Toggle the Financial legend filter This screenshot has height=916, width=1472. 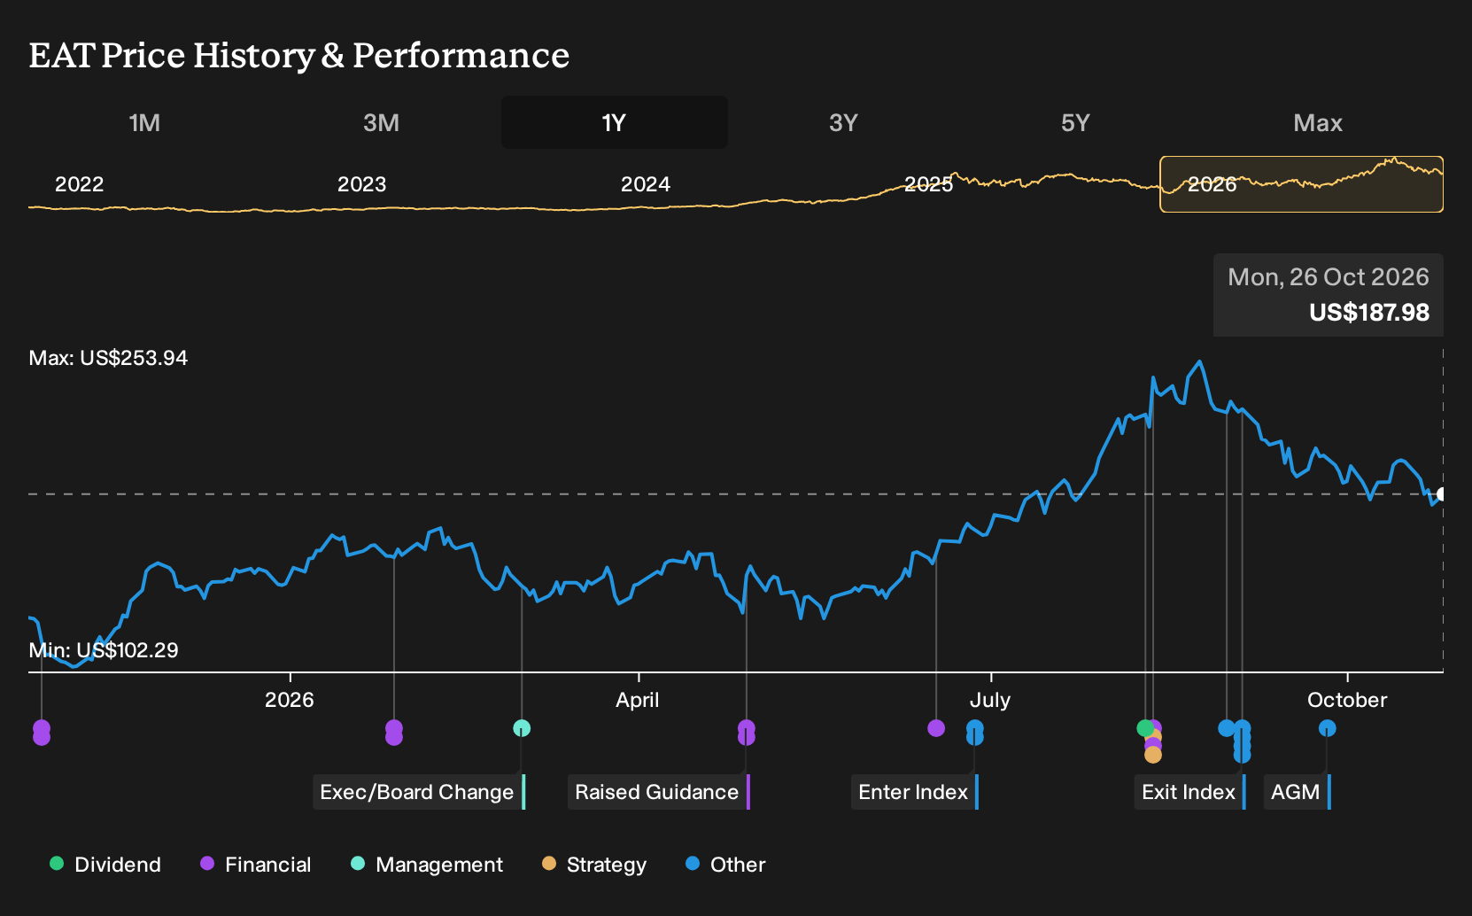(256, 865)
